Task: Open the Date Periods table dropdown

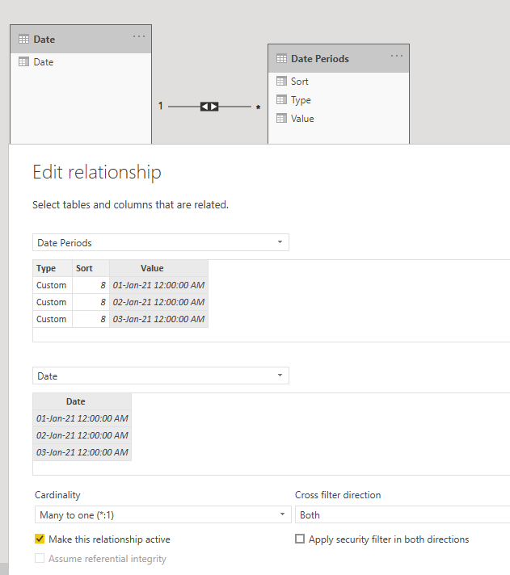Action: pos(161,242)
